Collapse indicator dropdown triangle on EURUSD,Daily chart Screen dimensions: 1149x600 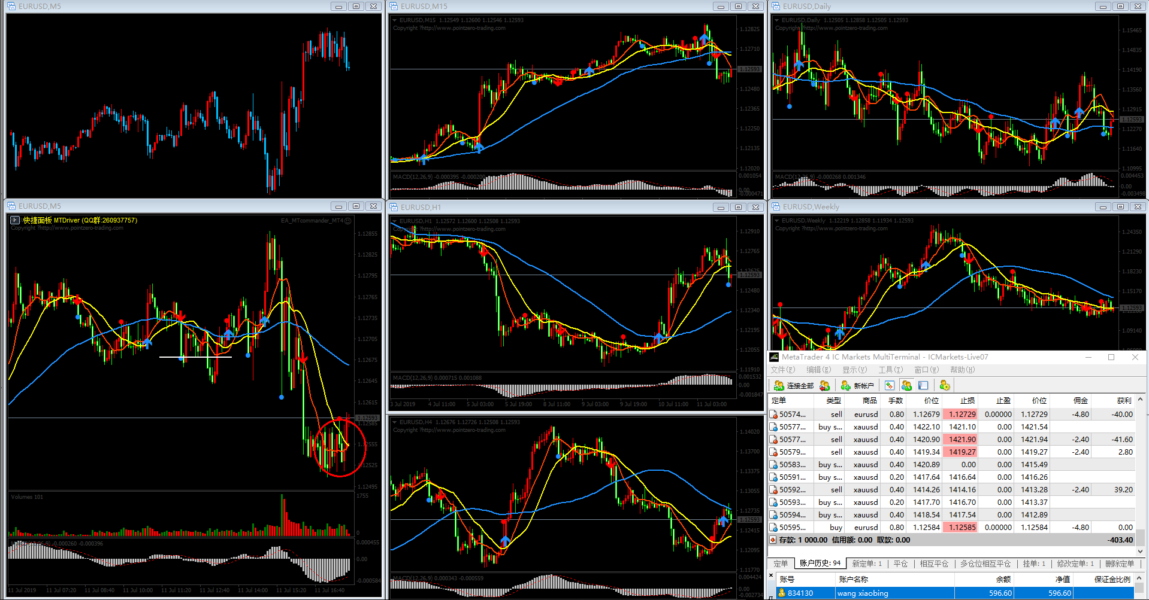pyautogui.click(x=777, y=20)
